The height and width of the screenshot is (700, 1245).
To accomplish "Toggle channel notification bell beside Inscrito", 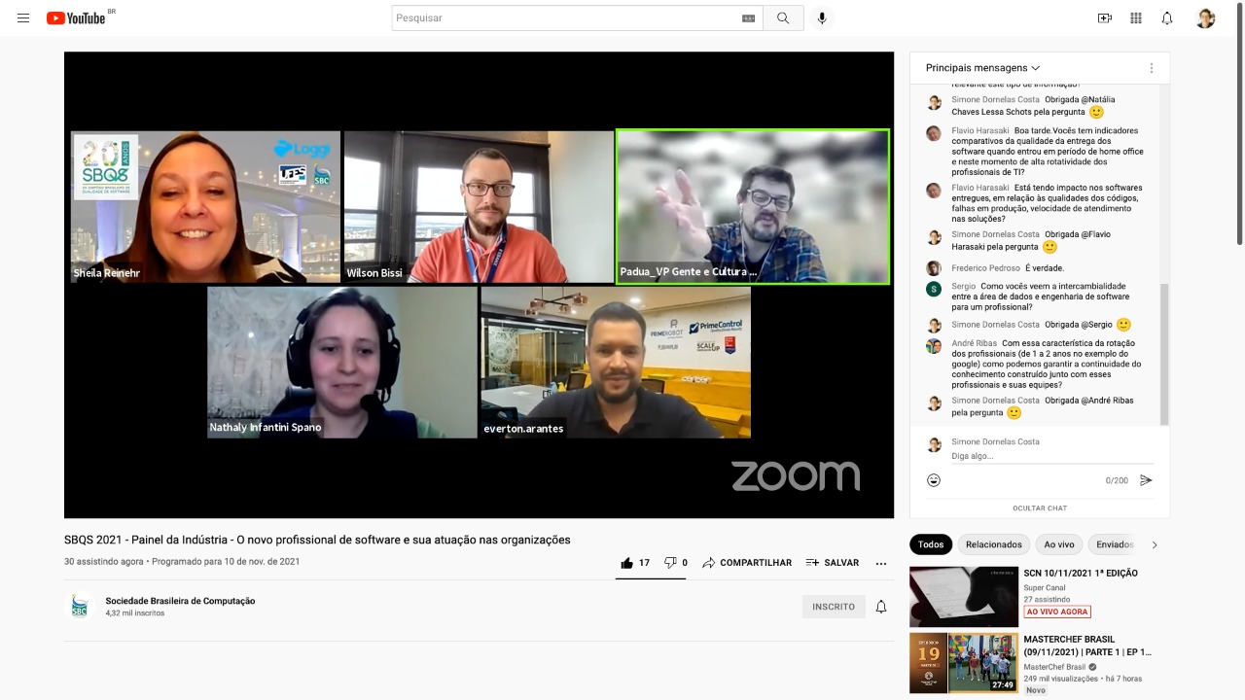I will point(881,607).
